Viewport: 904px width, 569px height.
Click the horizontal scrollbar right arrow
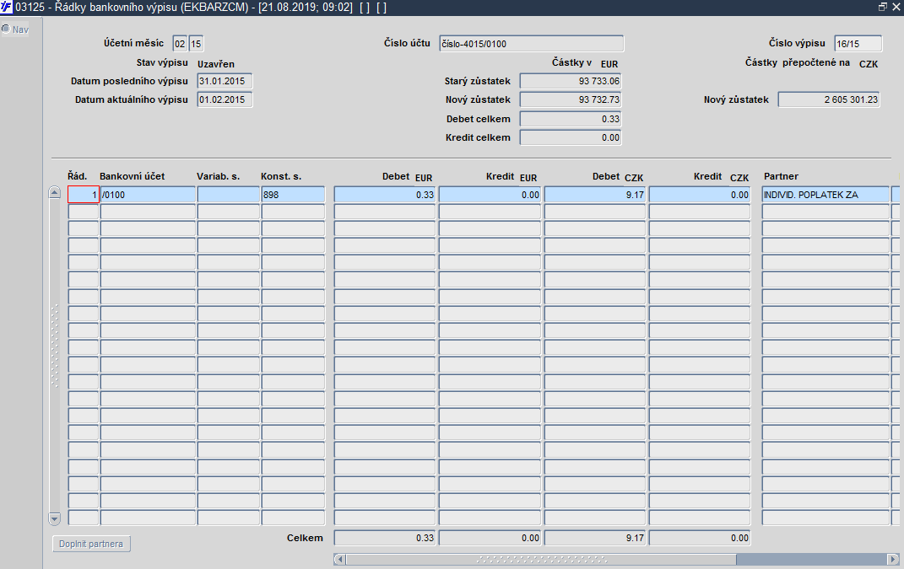tap(893, 559)
